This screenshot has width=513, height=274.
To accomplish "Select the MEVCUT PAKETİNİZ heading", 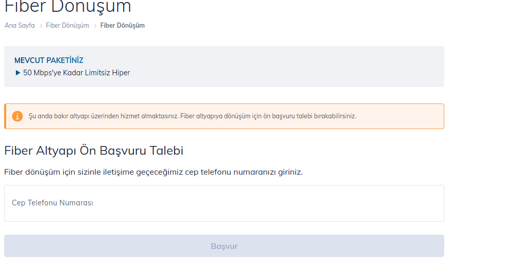I will 49,60.
